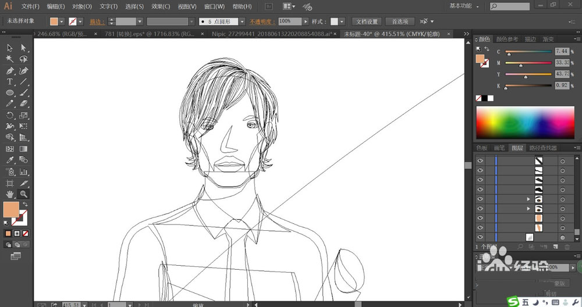This screenshot has width=582, height=307.
Task: Choose the Eraser tool
Action: (x=23, y=104)
